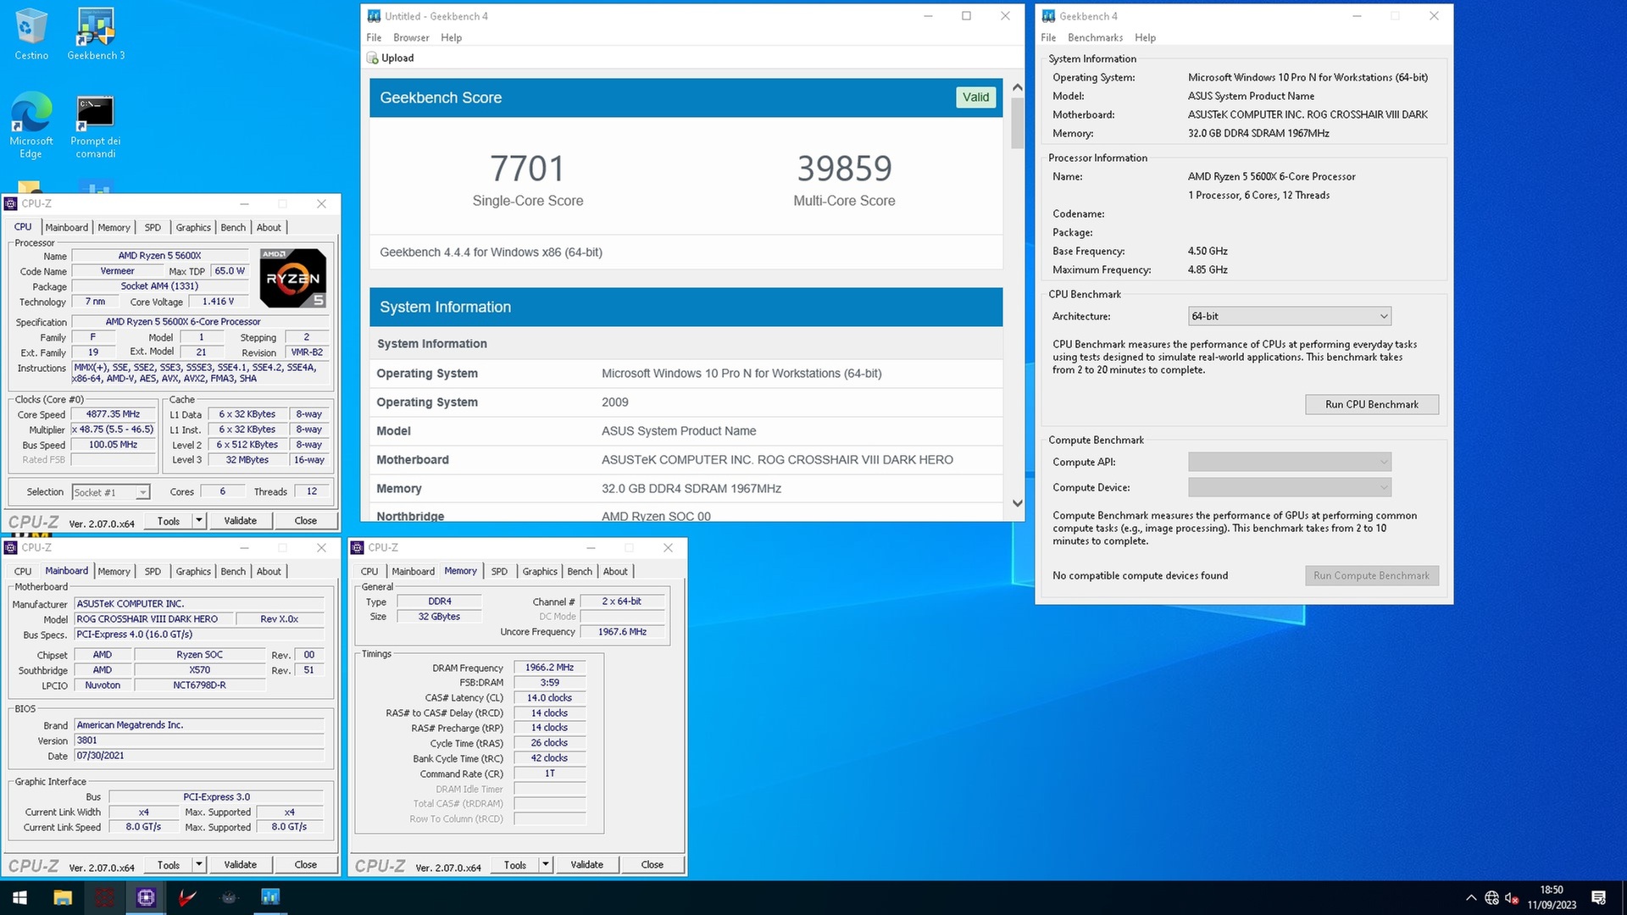Switch to Graphics tab in CPU-Z Mainboard window

click(x=193, y=571)
